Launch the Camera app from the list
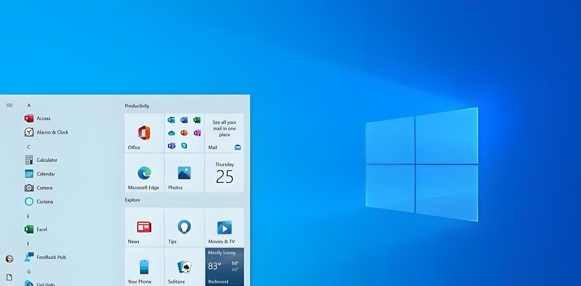The image size is (581, 286). pyautogui.click(x=38, y=188)
